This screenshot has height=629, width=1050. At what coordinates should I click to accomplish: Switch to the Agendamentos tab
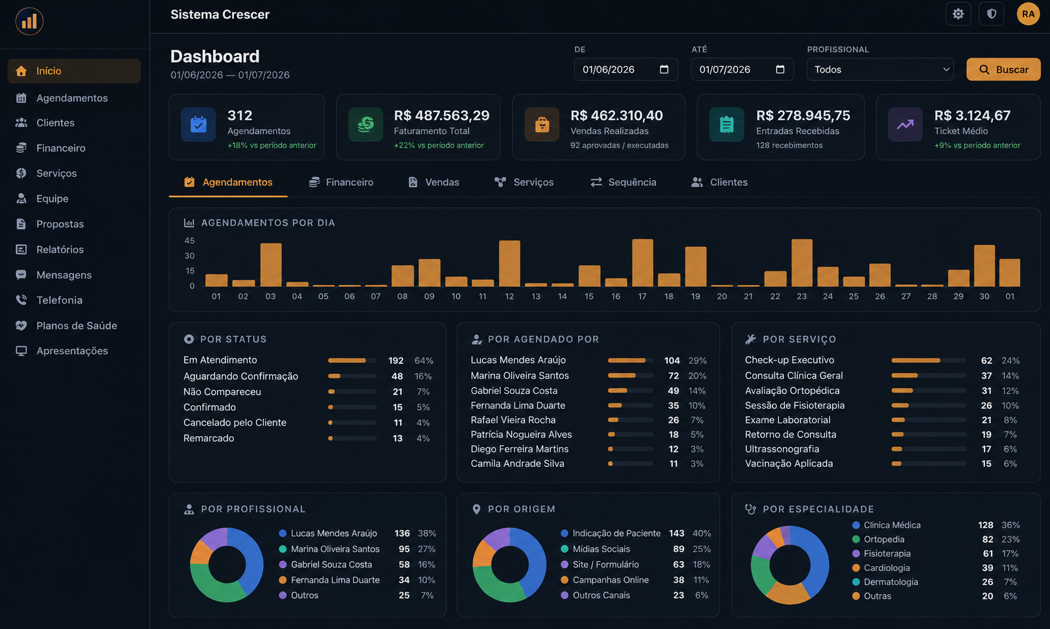228,183
